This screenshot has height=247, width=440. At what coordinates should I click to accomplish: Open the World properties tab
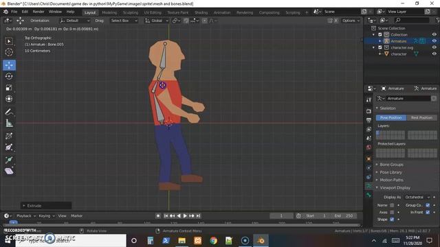[368, 147]
